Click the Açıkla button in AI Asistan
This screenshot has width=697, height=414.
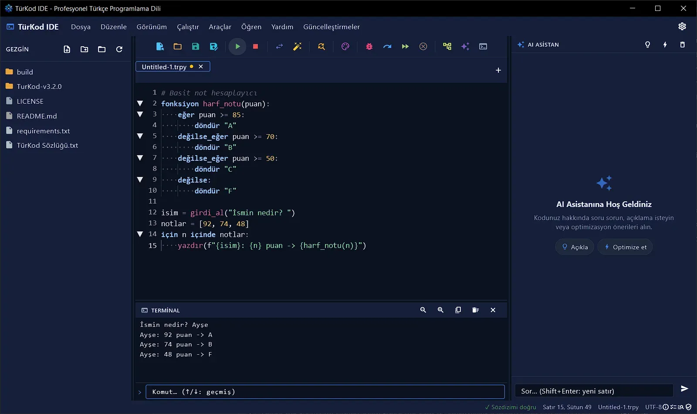pyautogui.click(x=575, y=247)
